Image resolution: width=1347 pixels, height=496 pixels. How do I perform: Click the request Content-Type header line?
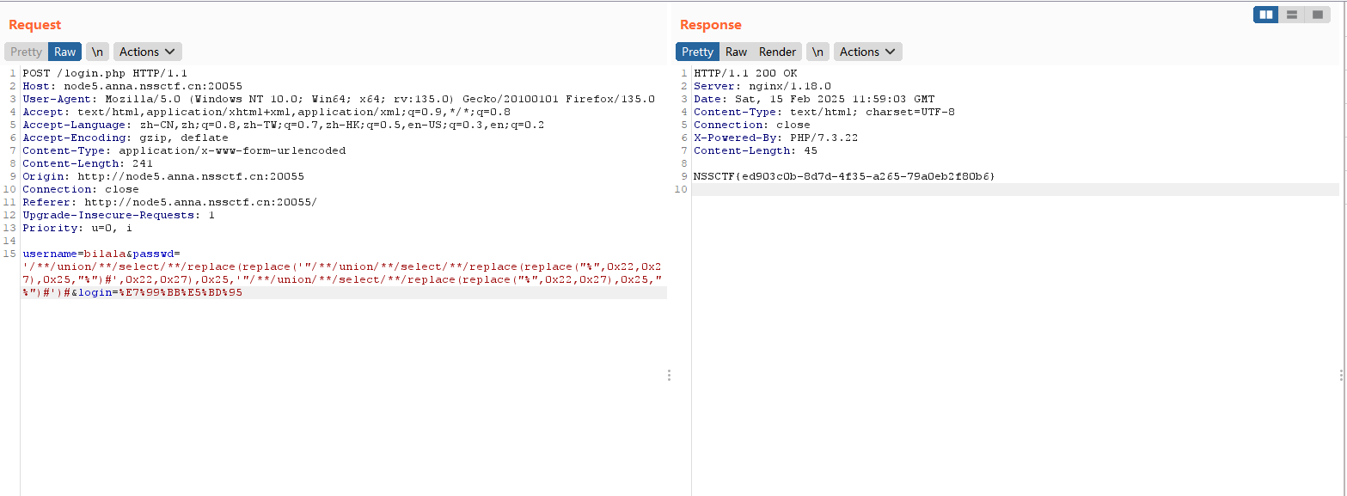[x=184, y=150]
